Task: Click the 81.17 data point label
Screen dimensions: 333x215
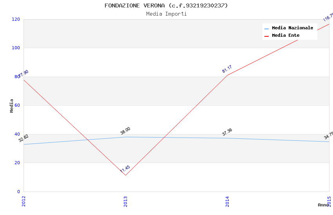Action: (x=227, y=69)
